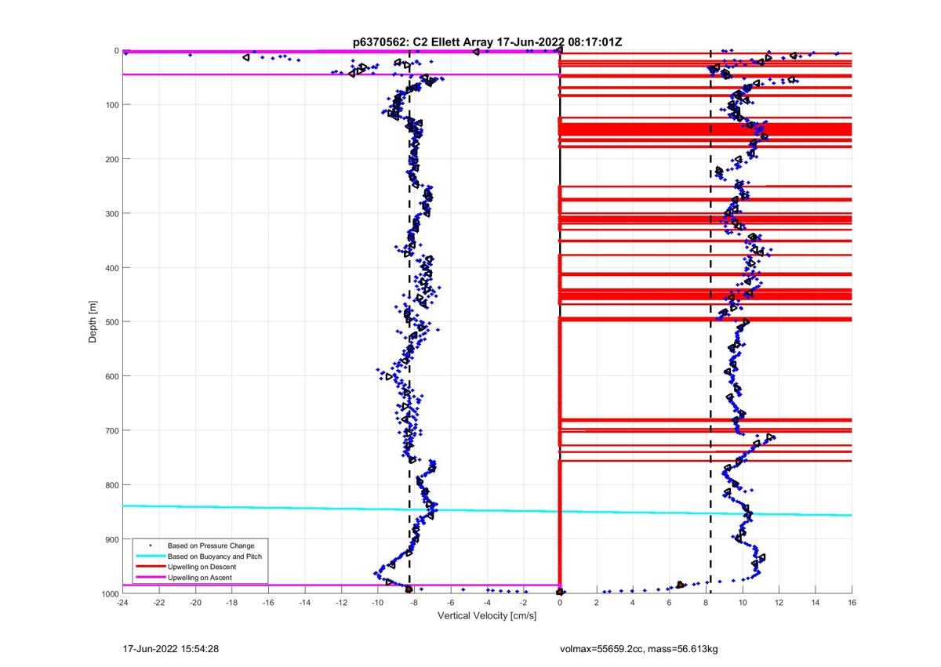Click the "800" depth tick label
Viewport: 941px width, 667px height.
[x=111, y=485]
